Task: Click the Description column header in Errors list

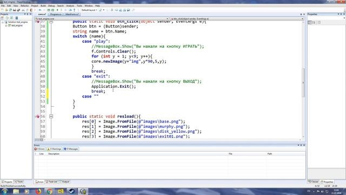Action: [x=54, y=154]
